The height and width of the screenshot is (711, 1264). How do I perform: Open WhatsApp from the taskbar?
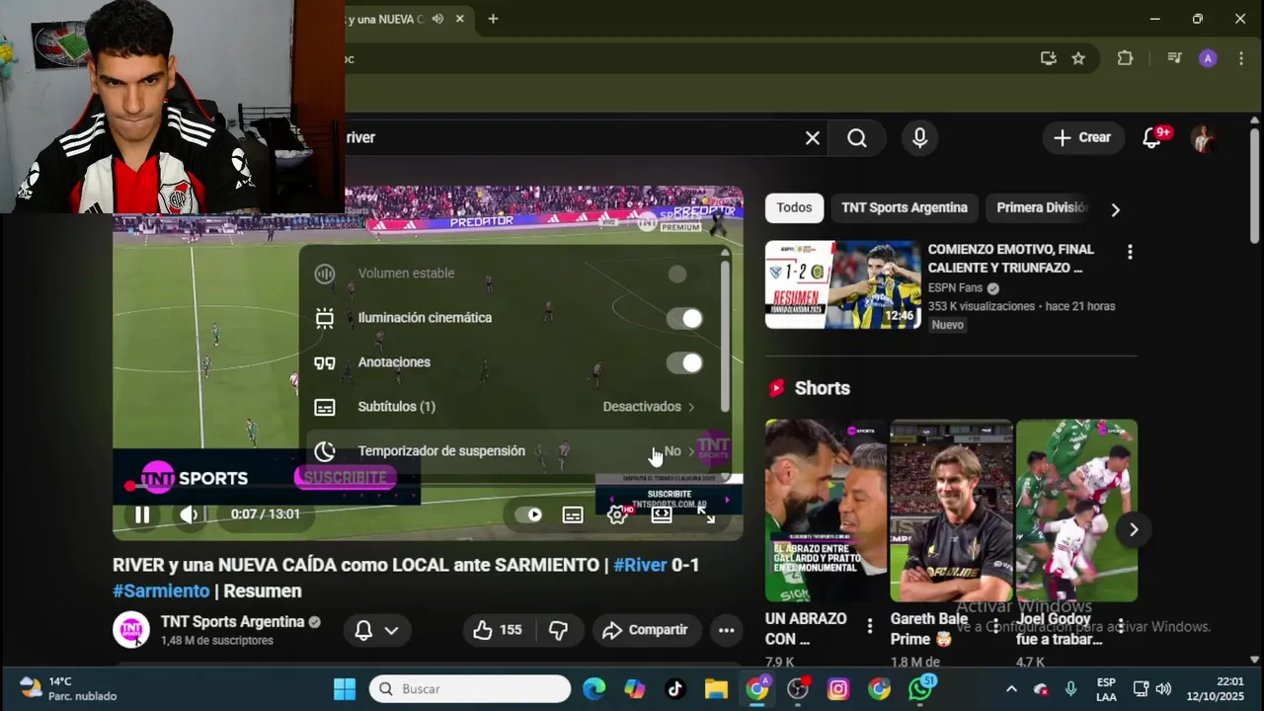coord(920,689)
